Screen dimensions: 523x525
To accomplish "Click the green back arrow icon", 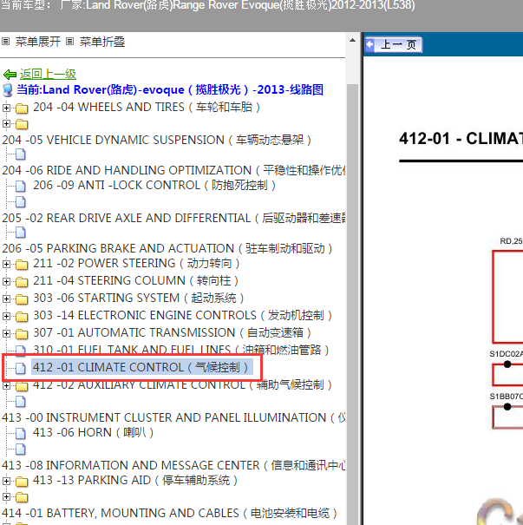I will pos(10,75).
